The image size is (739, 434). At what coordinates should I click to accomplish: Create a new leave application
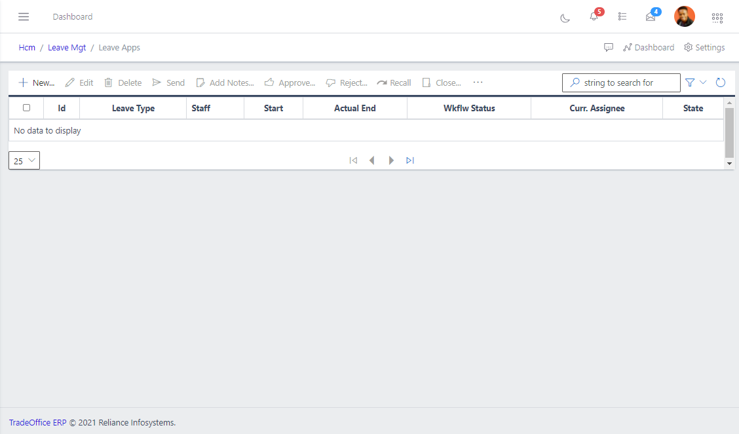point(36,82)
